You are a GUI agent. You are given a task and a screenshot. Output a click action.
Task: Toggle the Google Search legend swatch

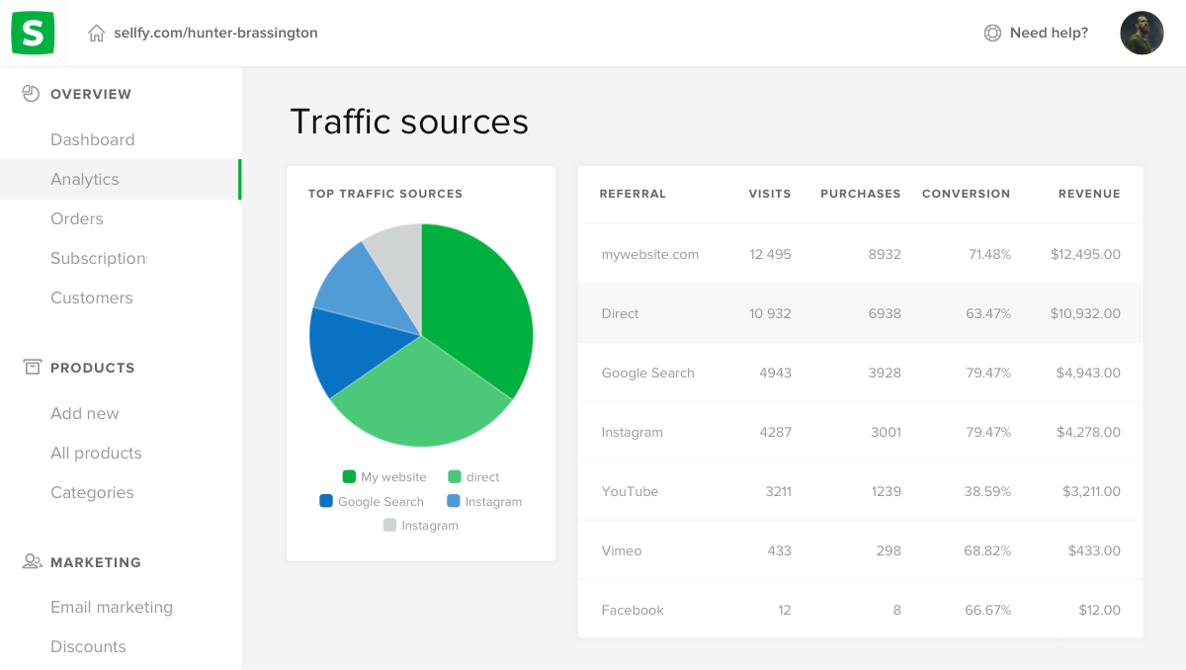(326, 501)
